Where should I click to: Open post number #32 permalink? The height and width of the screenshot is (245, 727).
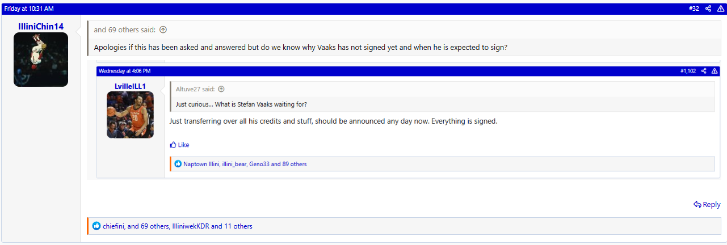click(x=694, y=9)
